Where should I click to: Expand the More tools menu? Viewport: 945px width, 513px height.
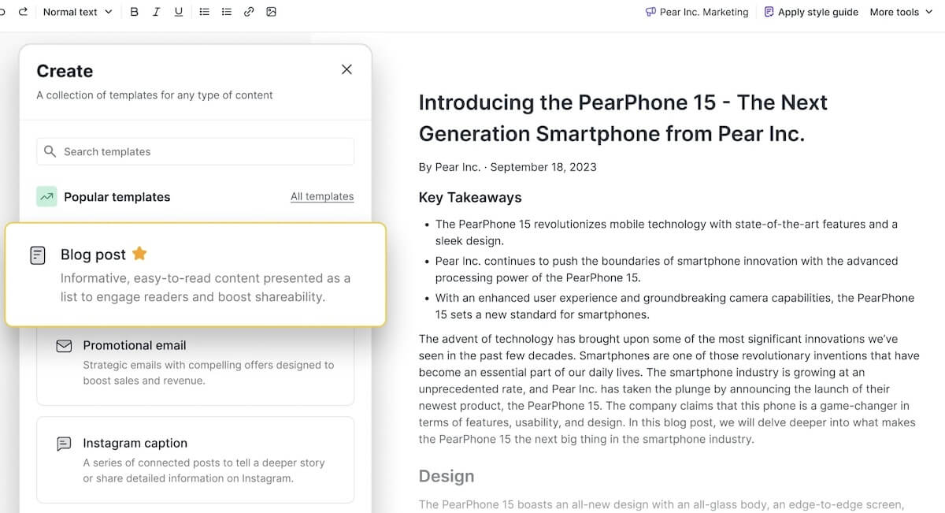(901, 12)
